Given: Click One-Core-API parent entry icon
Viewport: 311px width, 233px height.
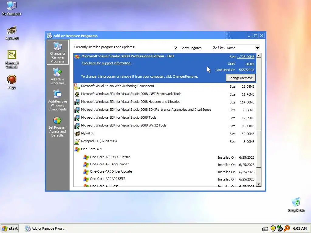Looking at the screenshot, I should pyautogui.click(x=77, y=149).
